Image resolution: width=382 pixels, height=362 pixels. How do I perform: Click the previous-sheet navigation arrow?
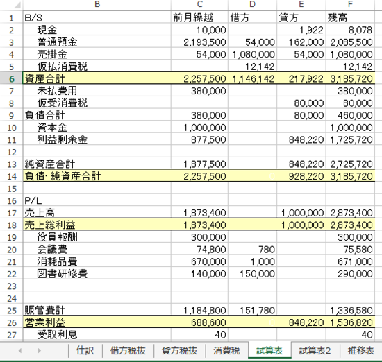pyautogui.click(x=20, y=351)
